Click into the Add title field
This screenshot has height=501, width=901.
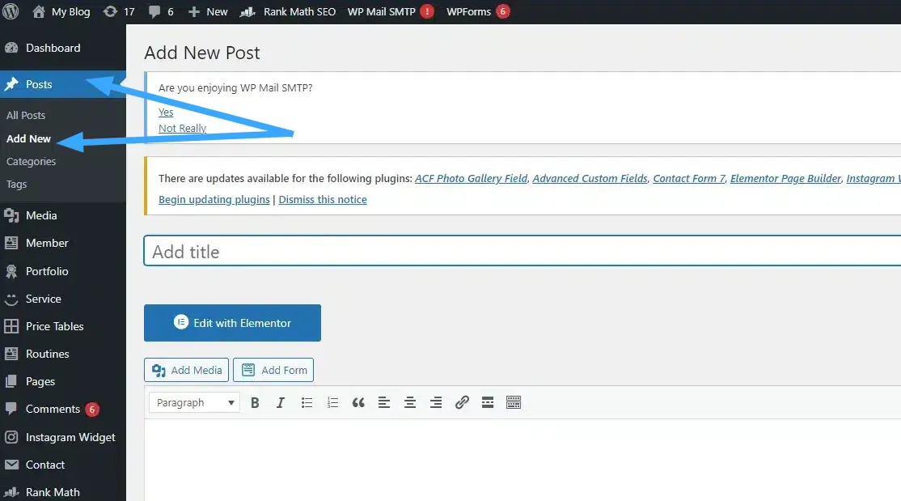518,252
